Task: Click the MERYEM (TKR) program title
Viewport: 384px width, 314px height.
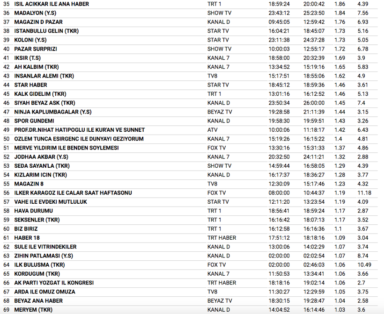Action: tap(33, 310)
